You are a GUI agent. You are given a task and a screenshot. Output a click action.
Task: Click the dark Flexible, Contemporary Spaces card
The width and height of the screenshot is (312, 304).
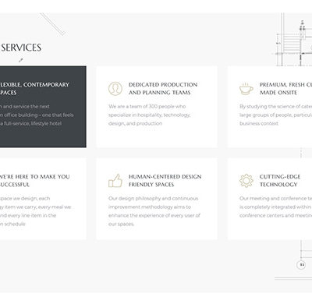[43, 107]
